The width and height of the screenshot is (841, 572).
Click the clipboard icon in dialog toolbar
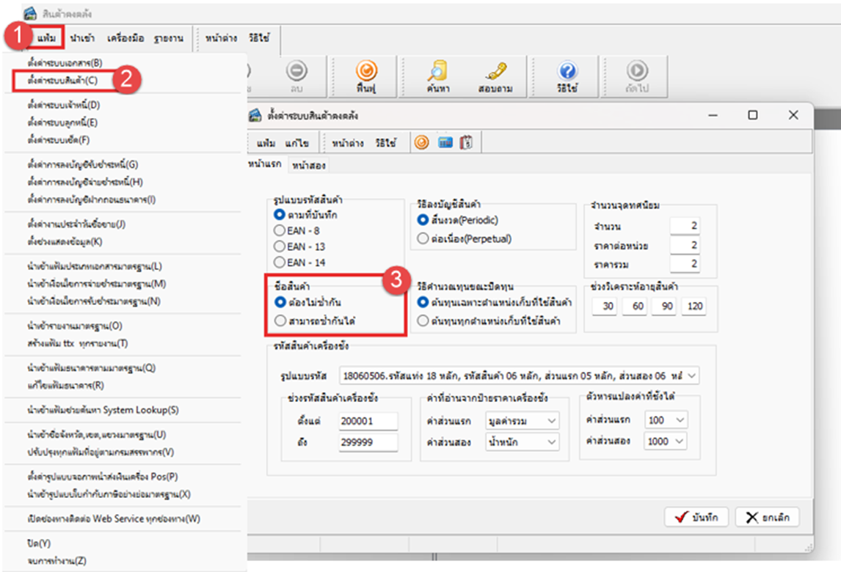coord(466,143)
